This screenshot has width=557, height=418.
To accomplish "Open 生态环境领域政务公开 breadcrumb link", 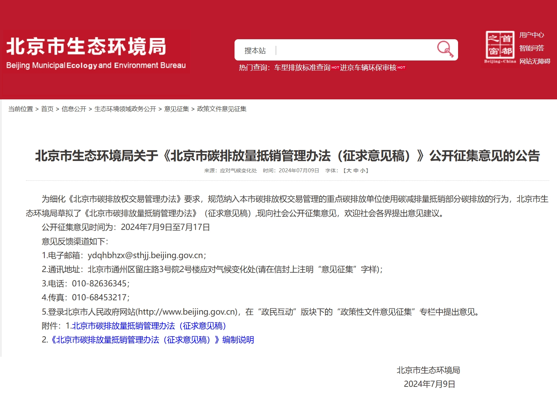I will coord(125,109).
